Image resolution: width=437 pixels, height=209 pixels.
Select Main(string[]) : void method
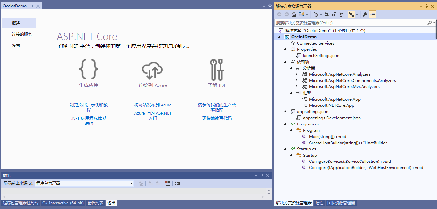328,137
